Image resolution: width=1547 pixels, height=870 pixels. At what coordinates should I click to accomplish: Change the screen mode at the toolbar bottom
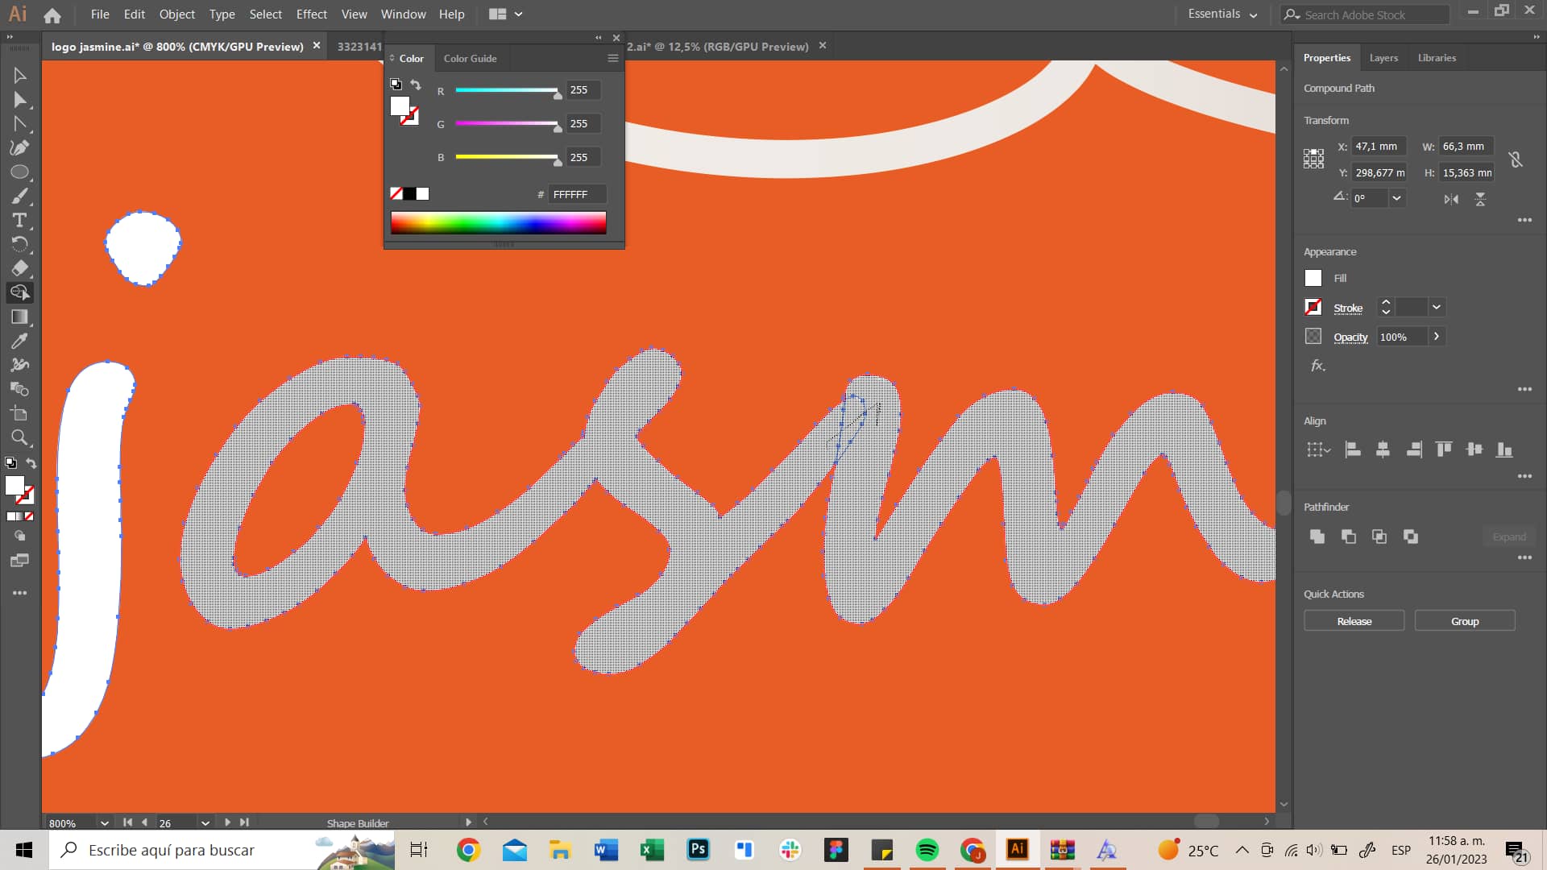tap(20, 561)
